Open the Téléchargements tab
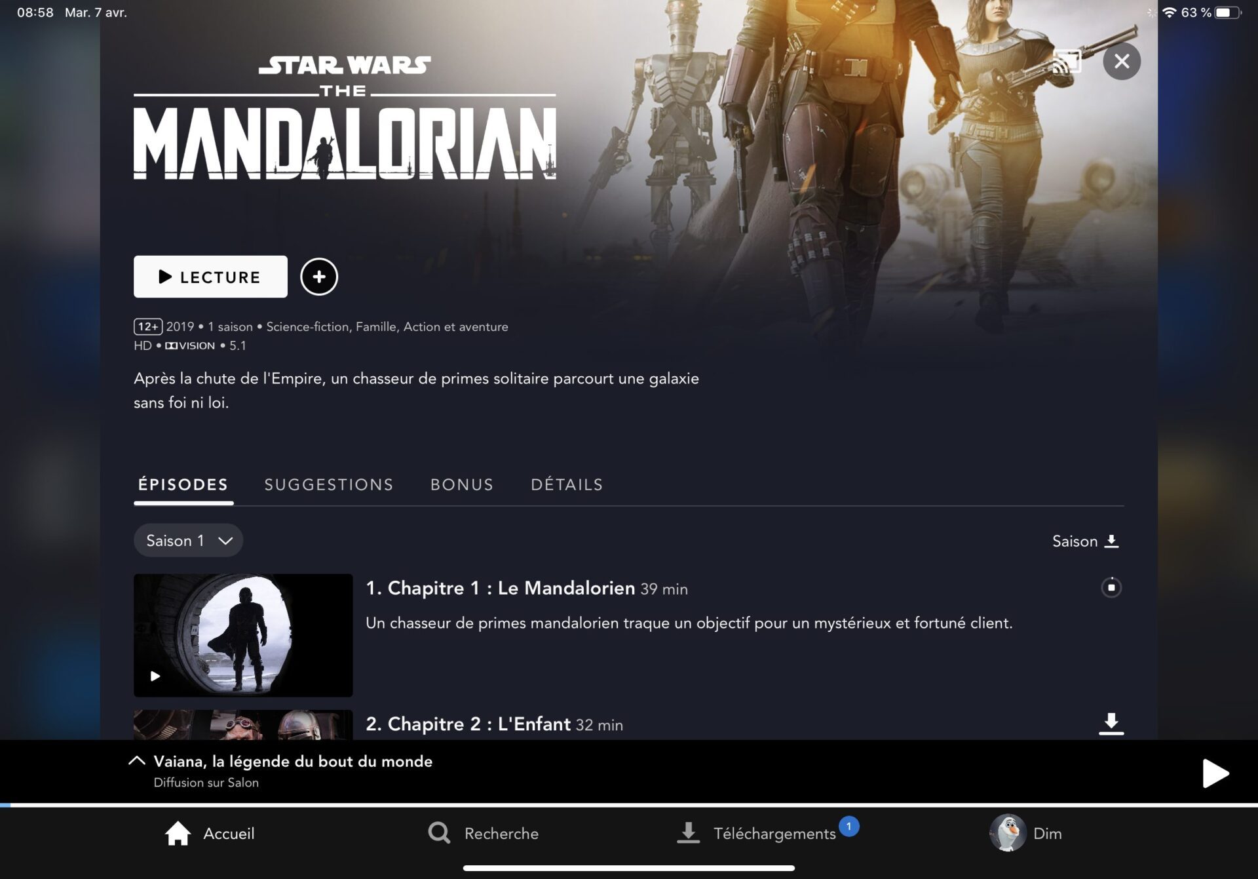The width and height of the screenshot is (1258, 879). pos(757,834)
